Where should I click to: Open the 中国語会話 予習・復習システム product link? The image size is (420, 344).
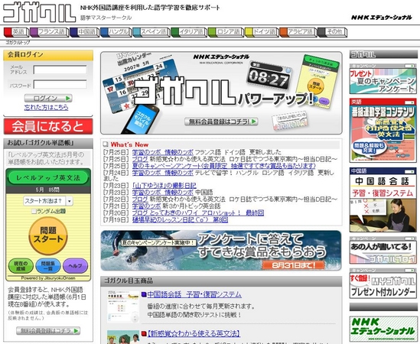coord(194,294)
